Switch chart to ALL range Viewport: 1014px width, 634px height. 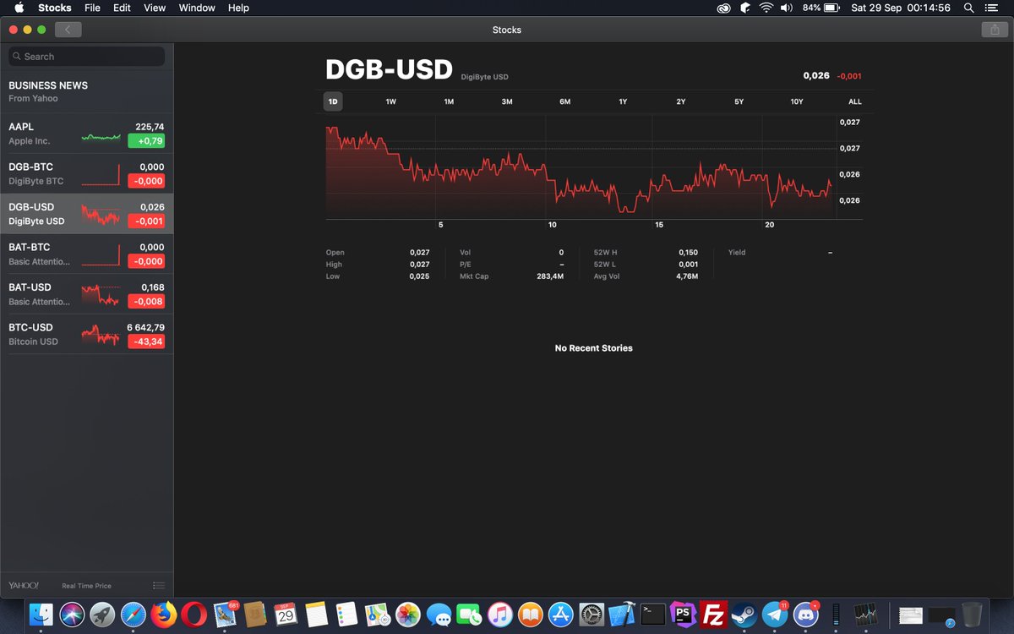[x=855, y=101]
